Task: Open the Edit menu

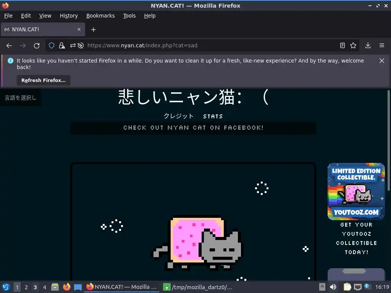Action: click(x=26, y=16)
